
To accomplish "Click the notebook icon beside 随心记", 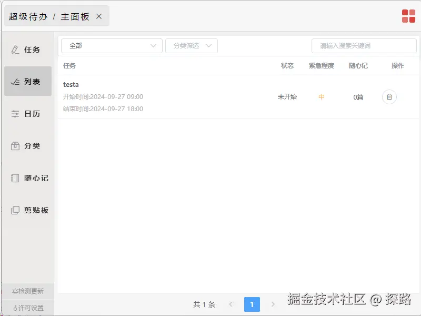I will 15,178.
